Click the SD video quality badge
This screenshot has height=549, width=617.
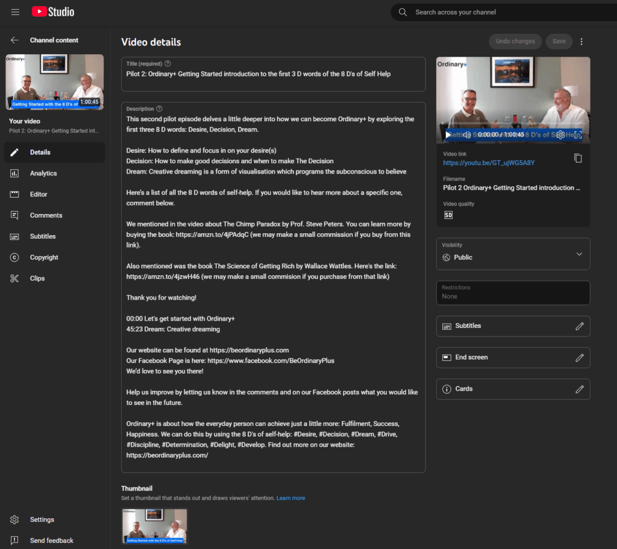(x=448, y=215)
